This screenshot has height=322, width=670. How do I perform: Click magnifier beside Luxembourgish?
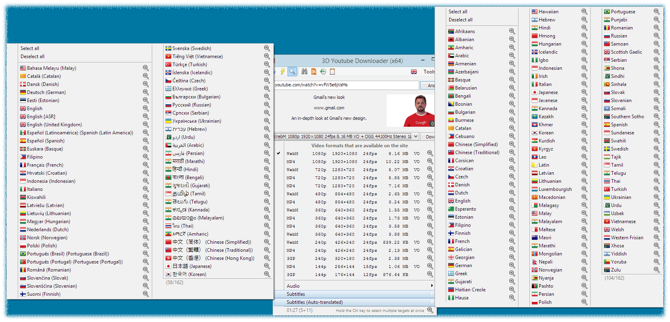[584, 189]
